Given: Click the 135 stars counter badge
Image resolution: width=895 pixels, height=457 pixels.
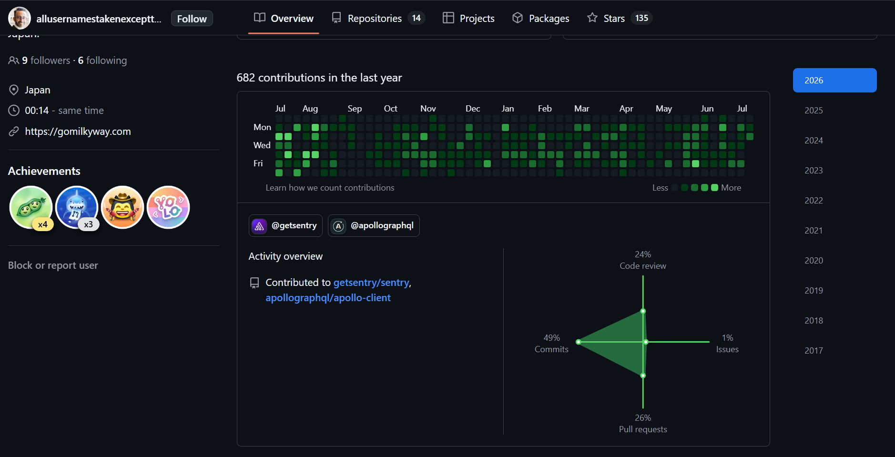Looking at the screenshot, I should [641, 18].
